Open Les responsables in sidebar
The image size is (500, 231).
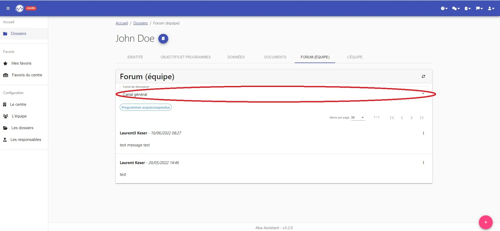click(x=24, y=140)
